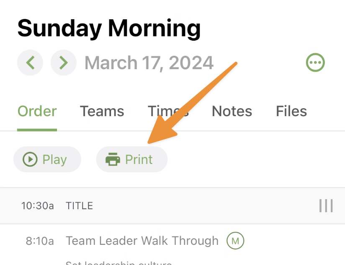View the Files tab

tap(291, 111)
